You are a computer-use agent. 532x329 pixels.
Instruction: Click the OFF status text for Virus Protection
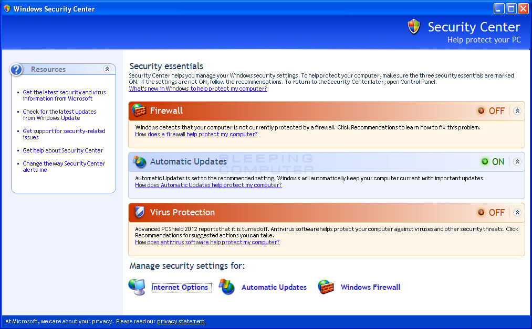pyautogui.click(x=497, y=212)
